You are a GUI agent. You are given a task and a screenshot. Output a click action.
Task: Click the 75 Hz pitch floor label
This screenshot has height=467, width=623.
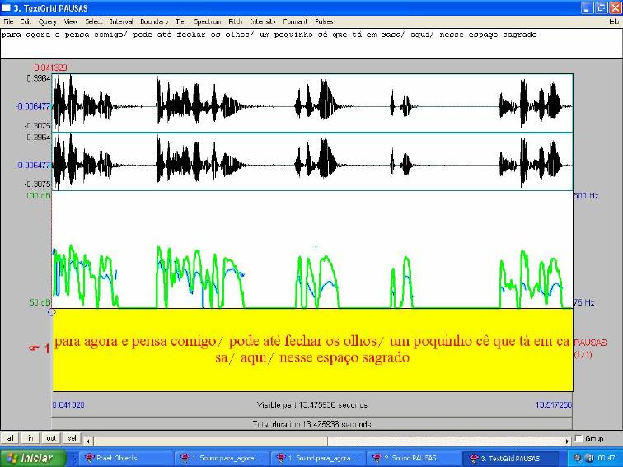coord(584,302)
